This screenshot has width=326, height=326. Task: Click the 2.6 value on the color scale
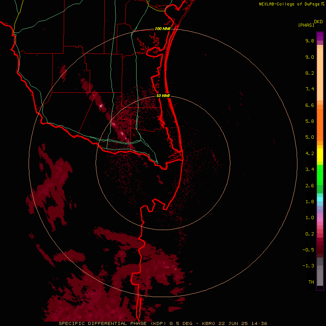click(310, 186)
